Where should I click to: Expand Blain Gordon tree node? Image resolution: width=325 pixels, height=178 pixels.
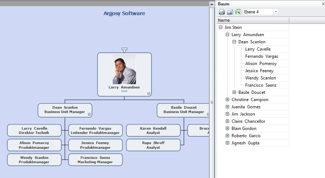[x=227, y=128]
